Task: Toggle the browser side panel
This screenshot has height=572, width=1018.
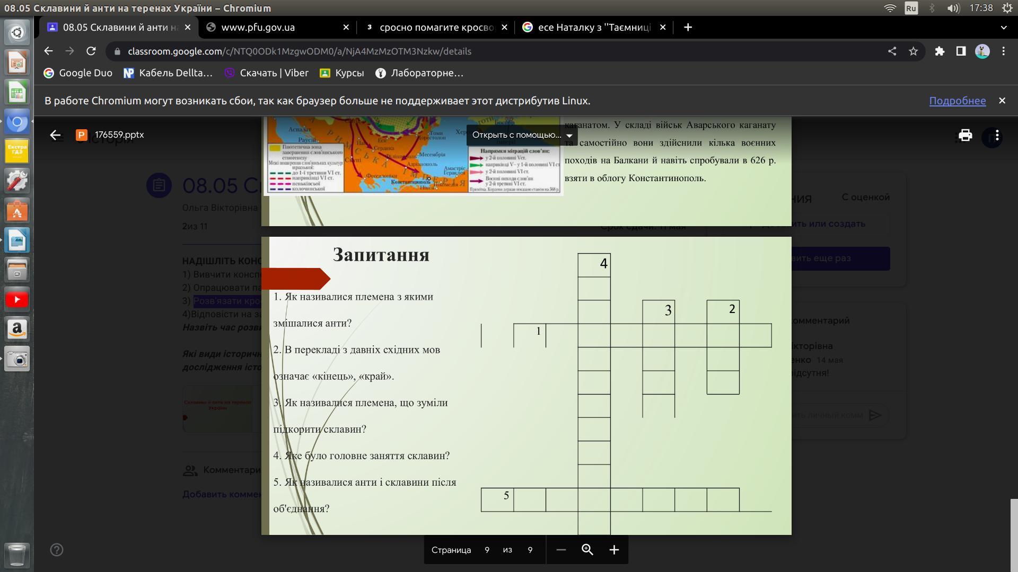Action: [961, 51]
